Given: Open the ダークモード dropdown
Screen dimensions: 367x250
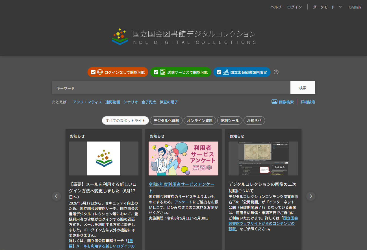Looking at the screenshot, I should click(327, 7).
